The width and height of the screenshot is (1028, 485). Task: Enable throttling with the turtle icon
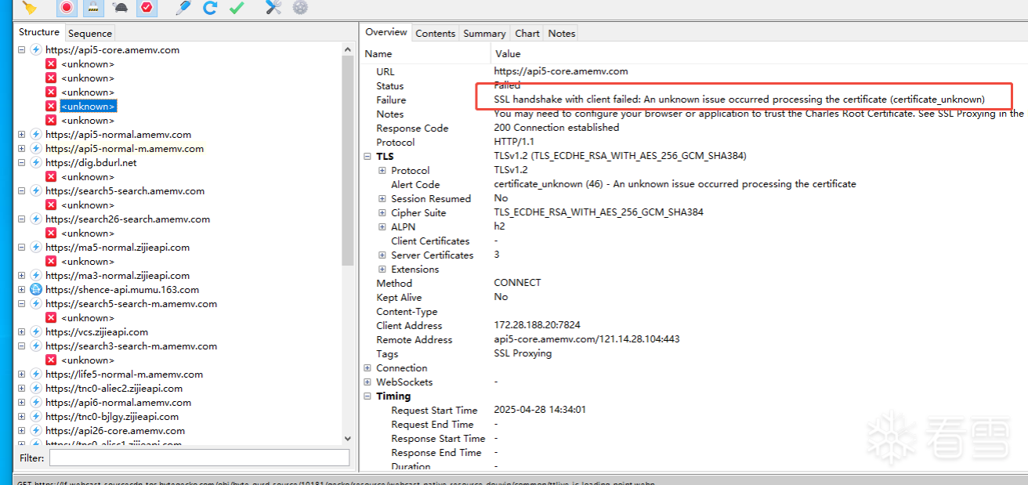coord(120,8)
